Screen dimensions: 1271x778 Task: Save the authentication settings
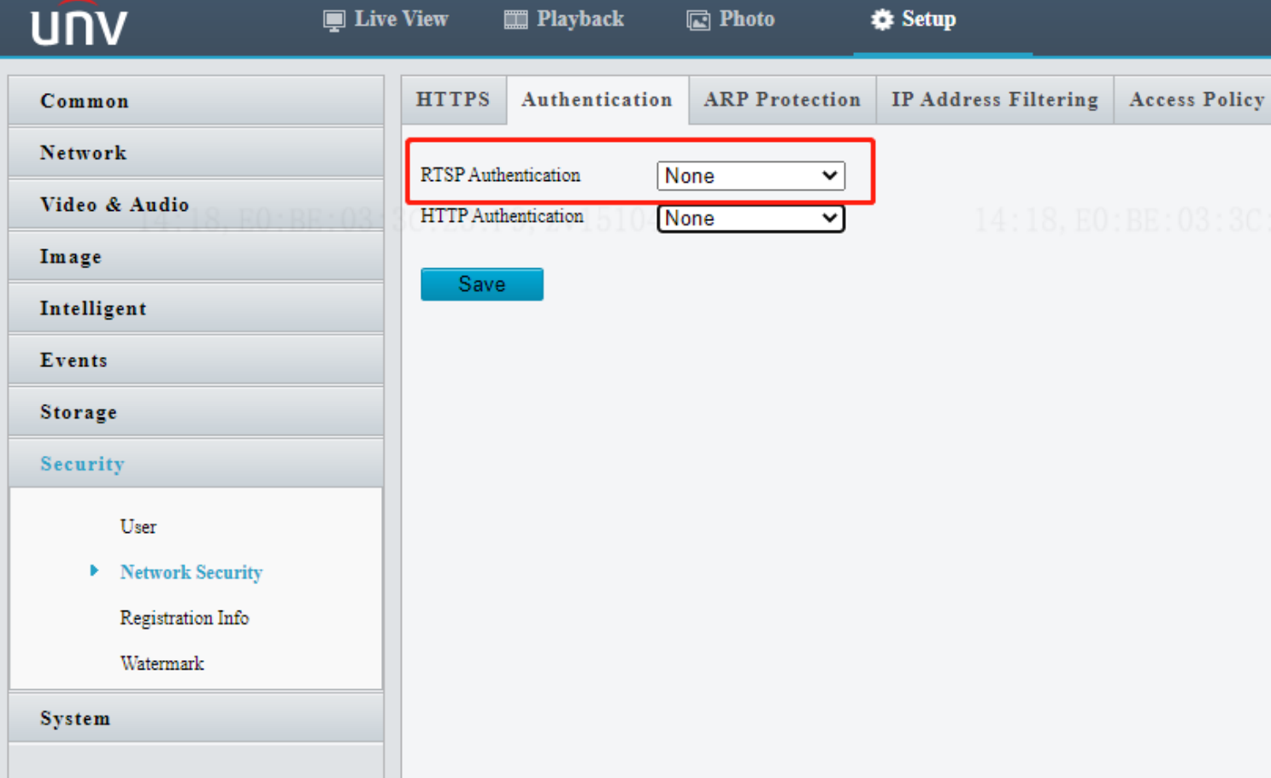481,284
